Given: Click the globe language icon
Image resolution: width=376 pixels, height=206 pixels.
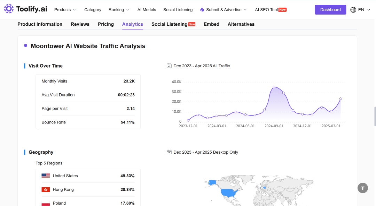Looking at the screenshot, I should point(353,10).
